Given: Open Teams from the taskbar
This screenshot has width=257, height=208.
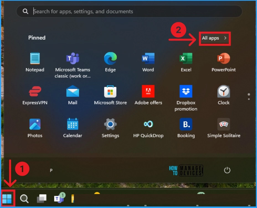Looking at the screenshot, I should (59, 198).
